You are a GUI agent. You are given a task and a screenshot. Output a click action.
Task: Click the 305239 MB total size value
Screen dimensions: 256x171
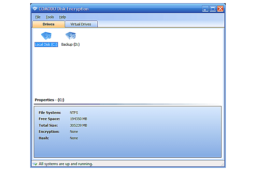coord(78,125)
